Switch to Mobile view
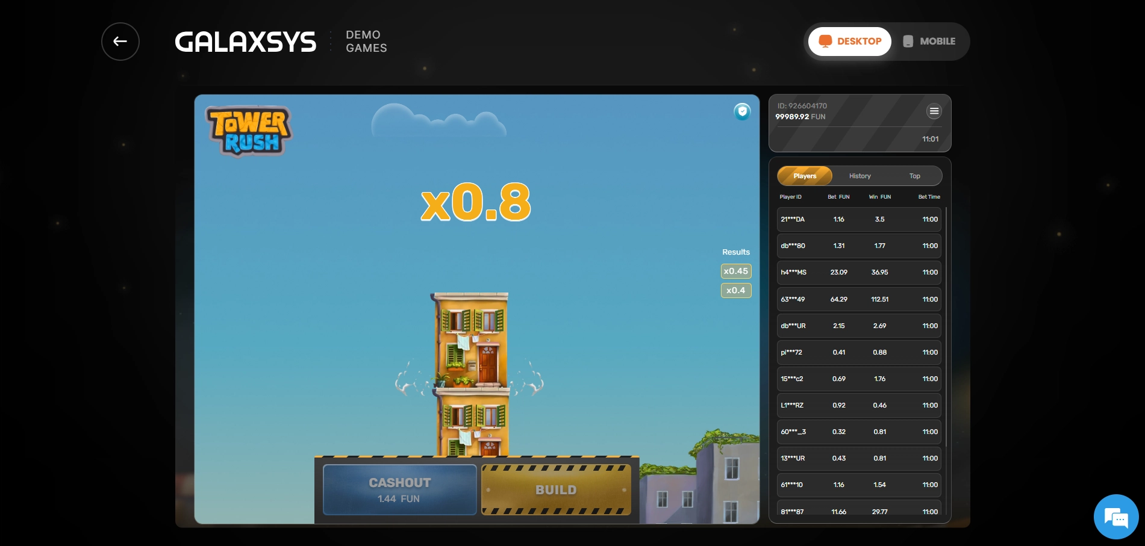 [x=929, y=42]
